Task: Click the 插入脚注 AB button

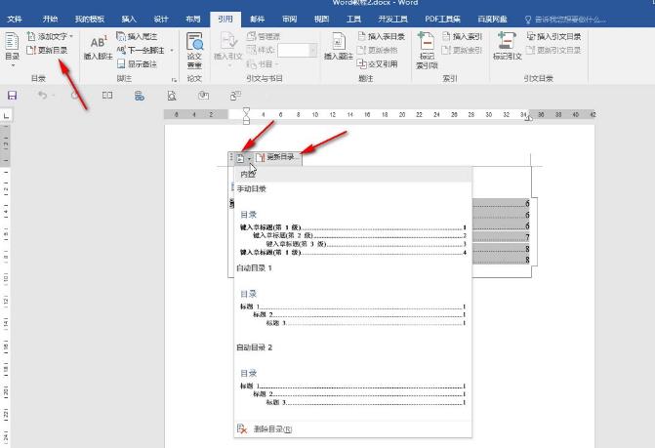Action: click(99, 48)
